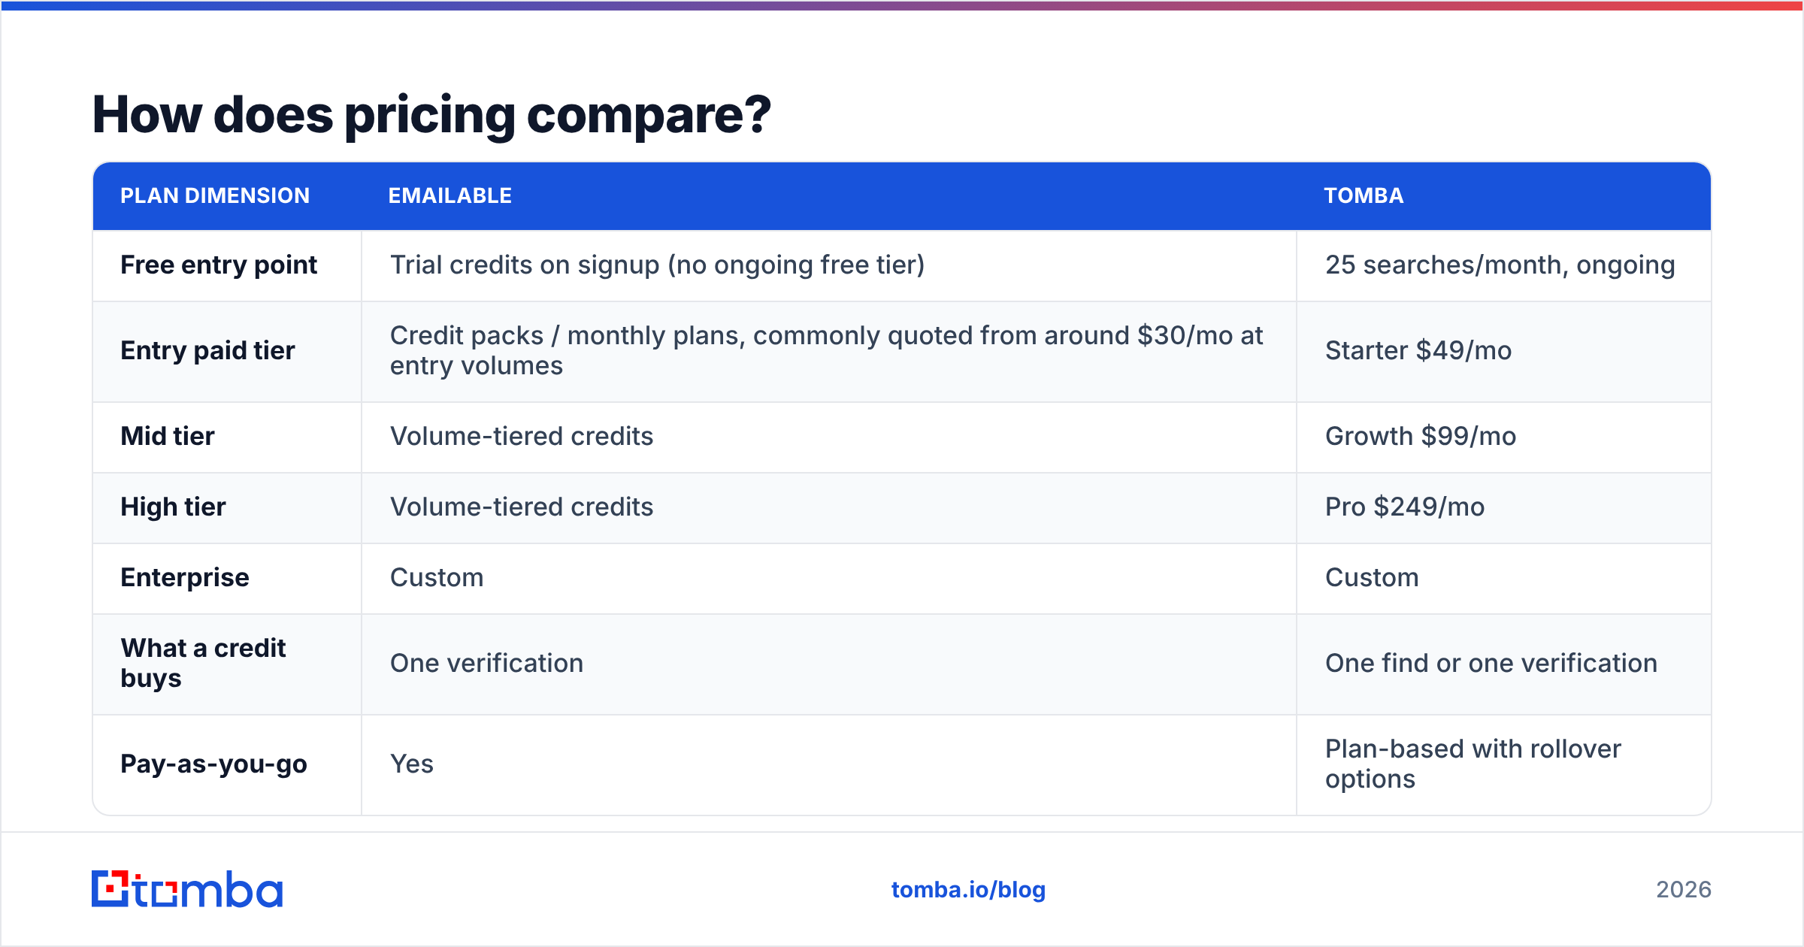The width and height of the screenshot is (1804, 947).
Task: Click the 2026 year text
Action: (x=1684, y=890)
